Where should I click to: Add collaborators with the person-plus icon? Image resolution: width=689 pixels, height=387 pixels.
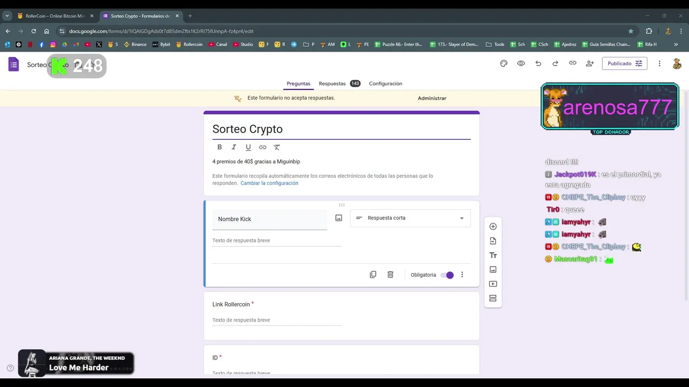[590, 63]
